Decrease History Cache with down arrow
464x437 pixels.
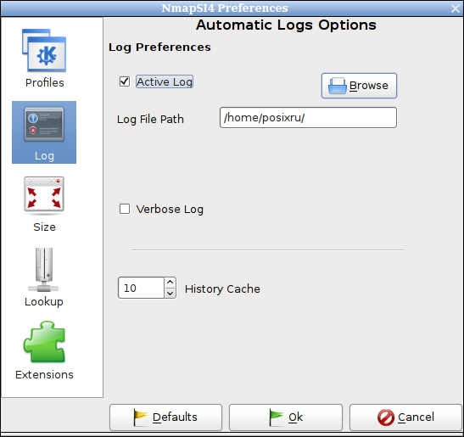coord(170,293)
